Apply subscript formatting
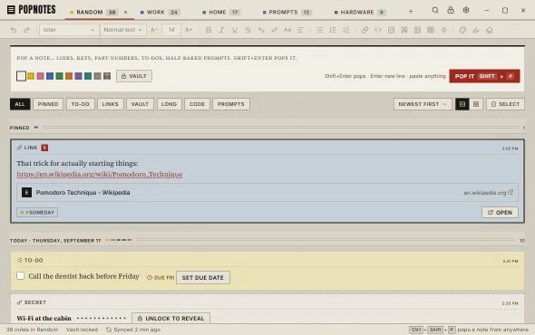Viewport: 535px width, 335px height. click(x=261, y=30)
